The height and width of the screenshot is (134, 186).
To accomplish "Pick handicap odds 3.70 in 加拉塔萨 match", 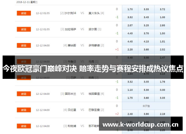I will tap(146, 33).
